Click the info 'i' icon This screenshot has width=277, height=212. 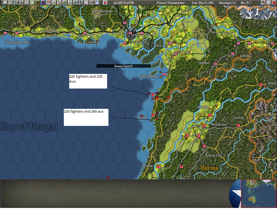(x=27, y=2)
